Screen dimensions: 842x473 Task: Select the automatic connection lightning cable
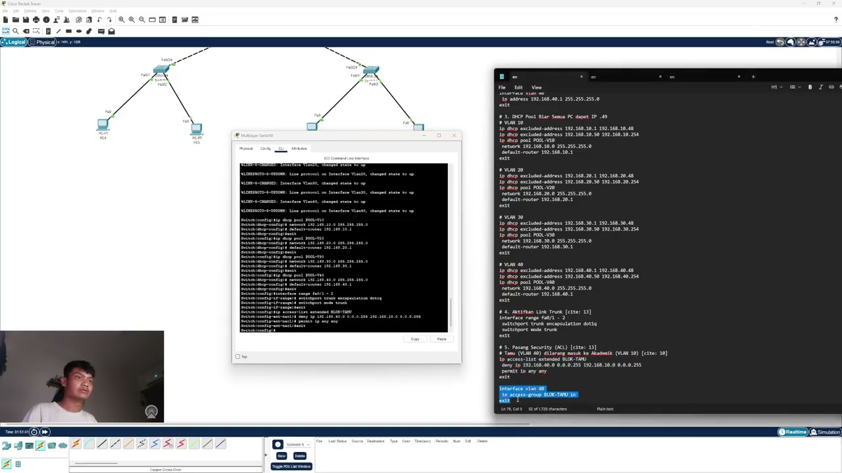tap(76, 445)
